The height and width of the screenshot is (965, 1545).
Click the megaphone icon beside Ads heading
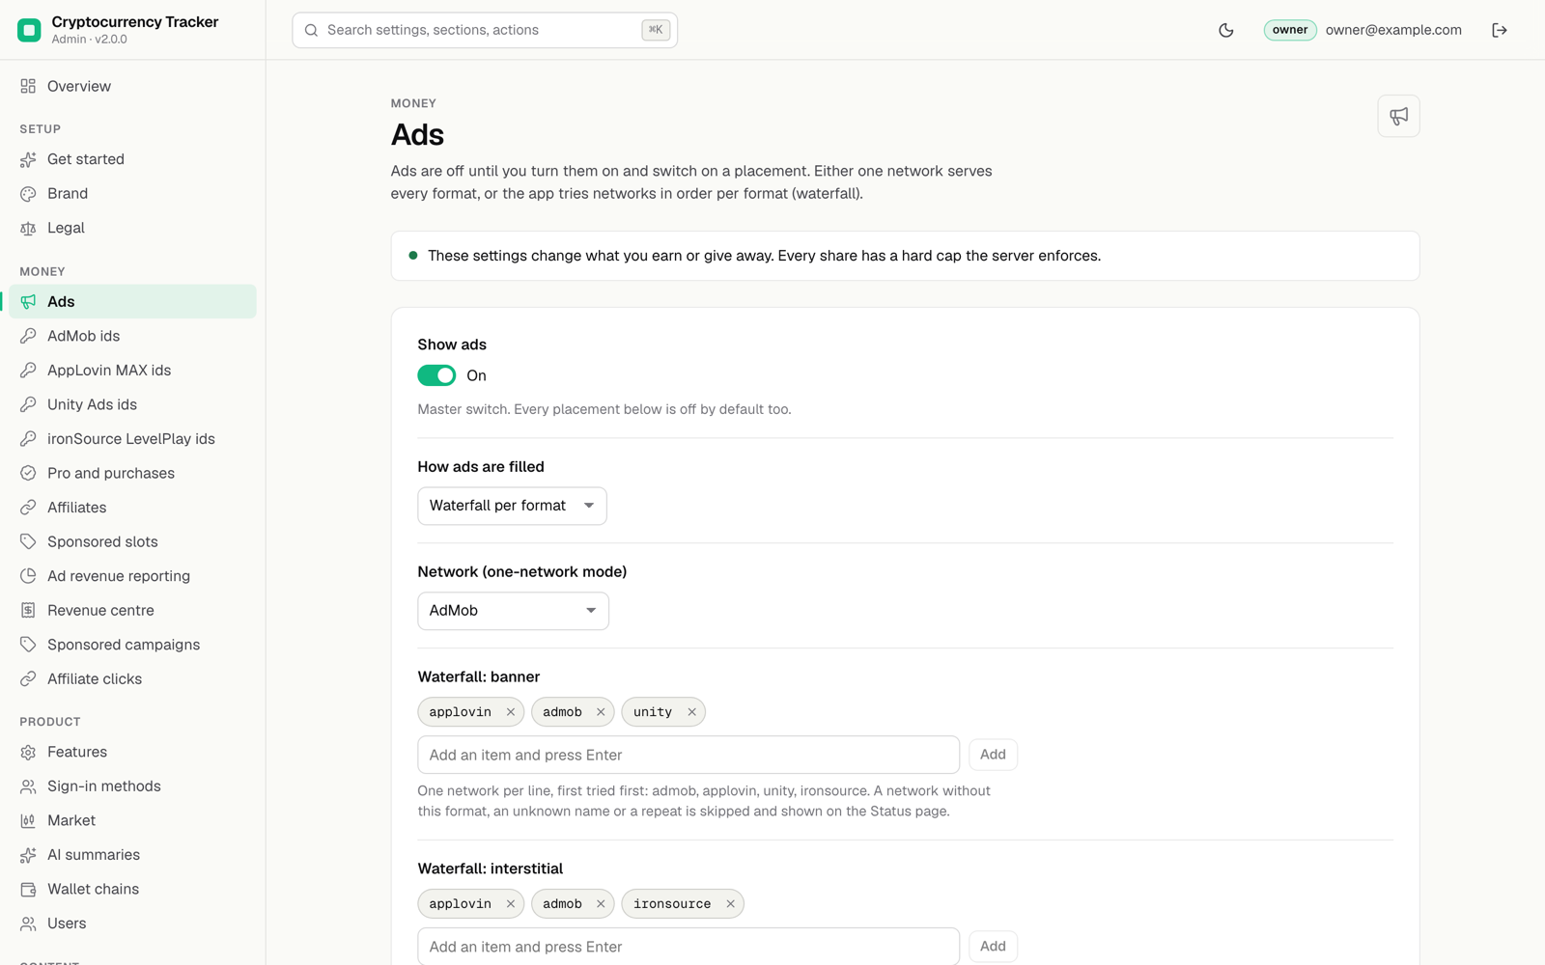point(1398,116)
